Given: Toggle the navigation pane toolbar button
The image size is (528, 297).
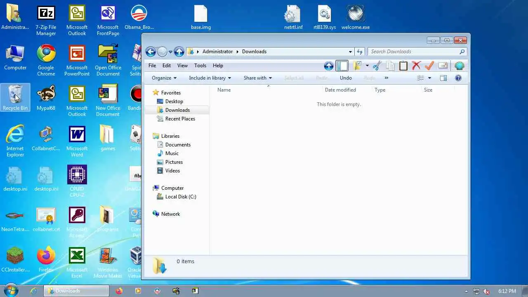Looking at the screenshot, I should coord(342,66).
